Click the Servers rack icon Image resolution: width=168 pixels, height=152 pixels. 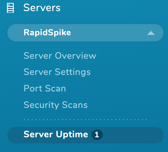click(10, 8)
